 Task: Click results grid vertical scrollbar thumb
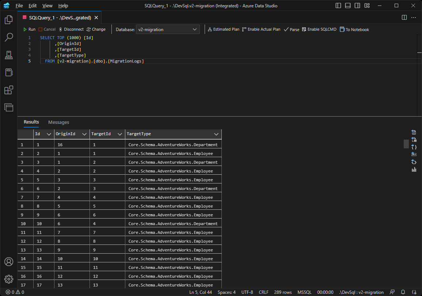[x=406, y=144]
